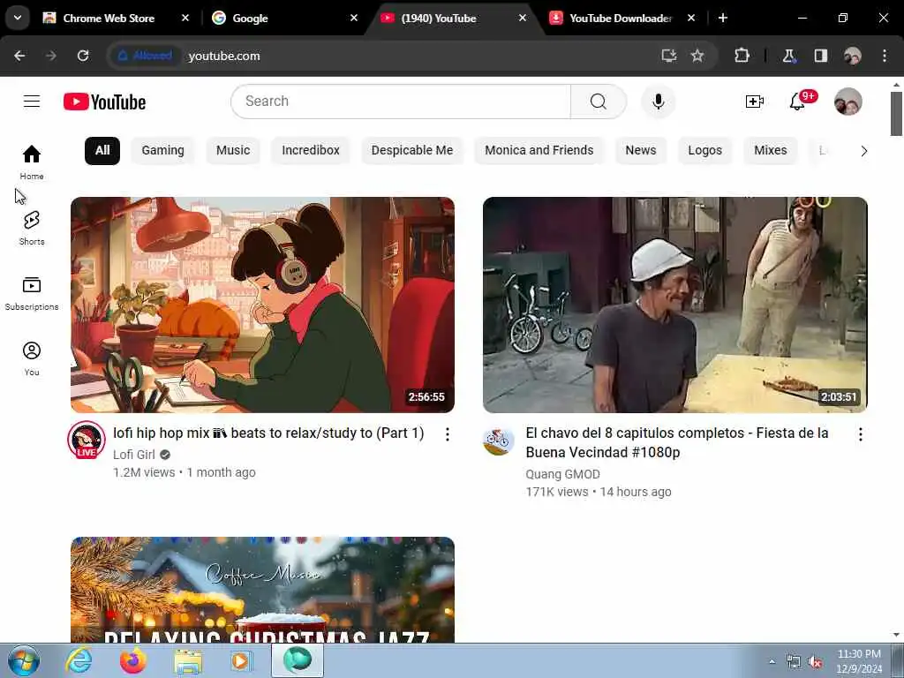Start voice search with the microphone
Viewport: 904px width, 678px height.
658,102
